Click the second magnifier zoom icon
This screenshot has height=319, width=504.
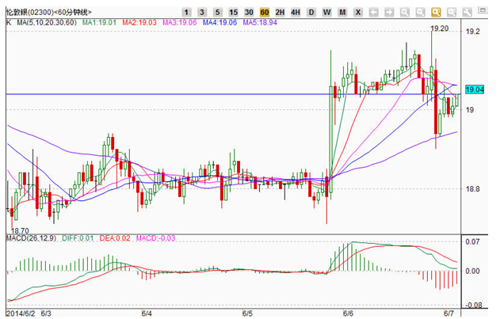(x=422, y=13)
